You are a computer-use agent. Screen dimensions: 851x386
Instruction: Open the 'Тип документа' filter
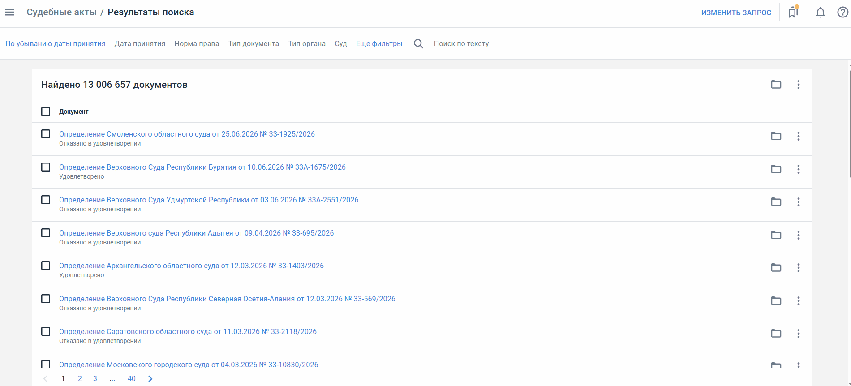click(x=254, y=44)
